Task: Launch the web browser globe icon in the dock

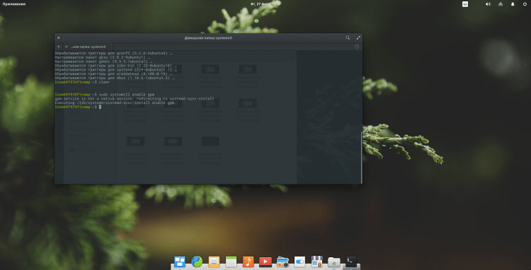Action: [197, 262]
